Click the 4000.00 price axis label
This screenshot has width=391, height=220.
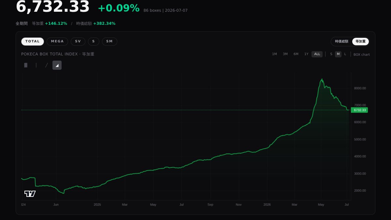pos(360,156)
